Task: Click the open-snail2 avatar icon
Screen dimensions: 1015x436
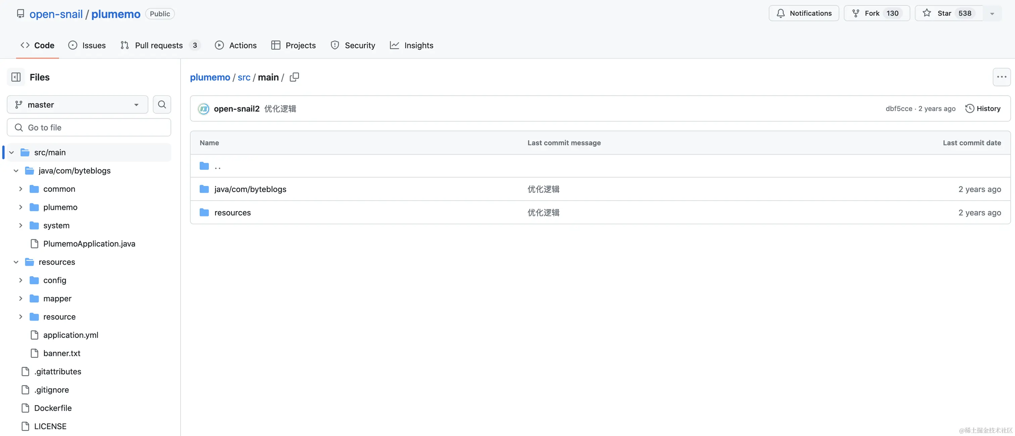Action: [x=204, y=109]
